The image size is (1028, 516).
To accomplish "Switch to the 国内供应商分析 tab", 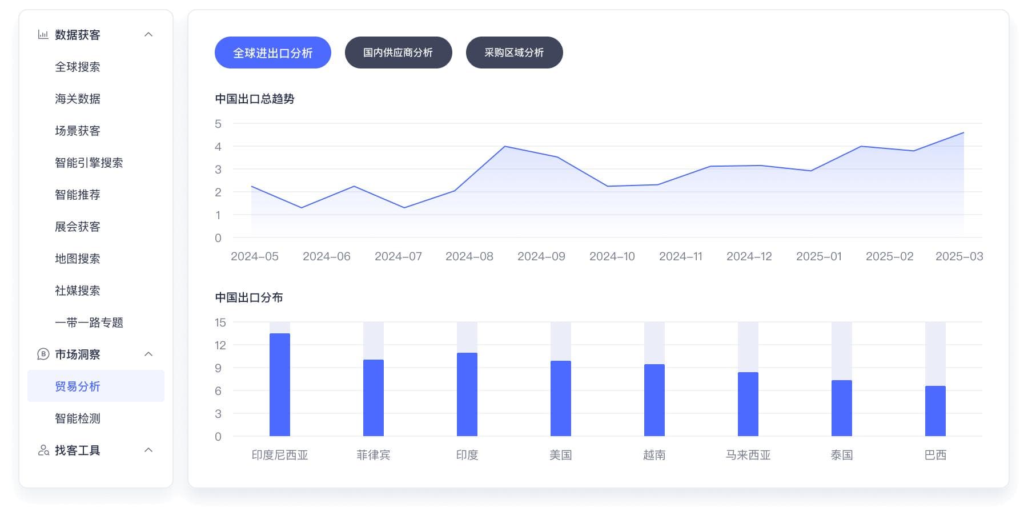I will pyautogui.click(x=399, y=53).
